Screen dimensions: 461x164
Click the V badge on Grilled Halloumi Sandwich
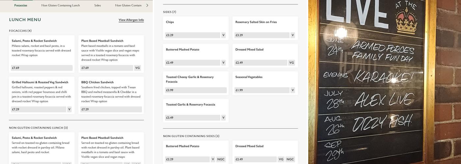[x=69, y=110]
